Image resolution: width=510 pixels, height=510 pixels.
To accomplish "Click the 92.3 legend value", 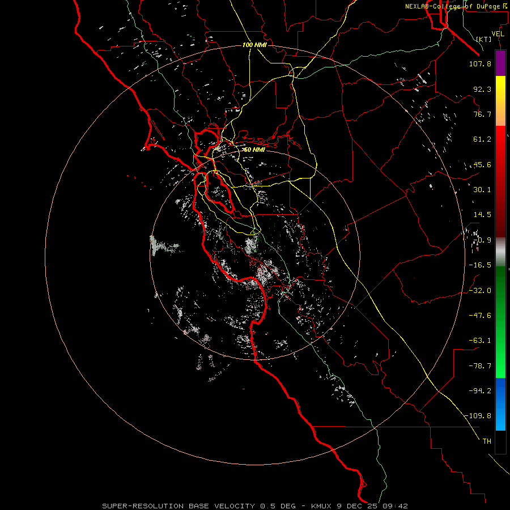I will pos(482,89).
